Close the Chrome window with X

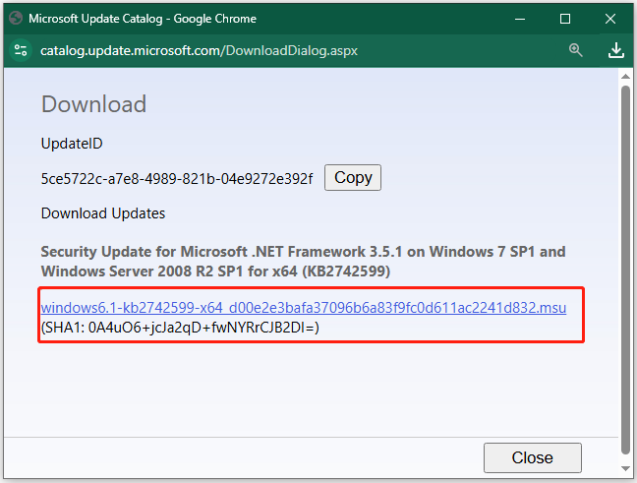click(610, 19)
